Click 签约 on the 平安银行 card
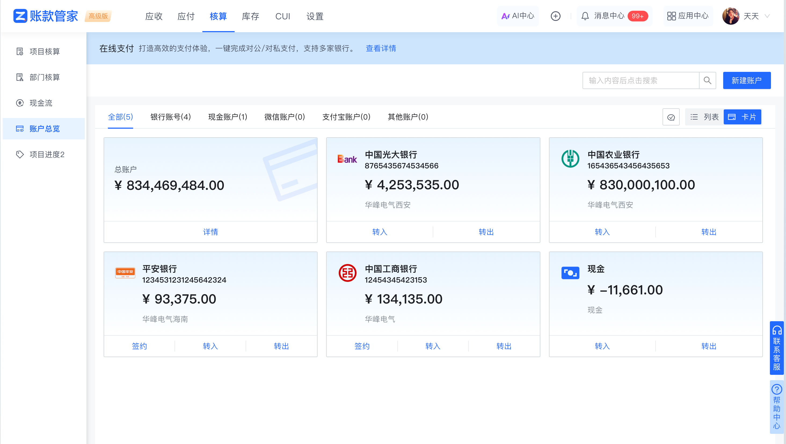The height and width of the screenshot is (444, 786). 139,346
